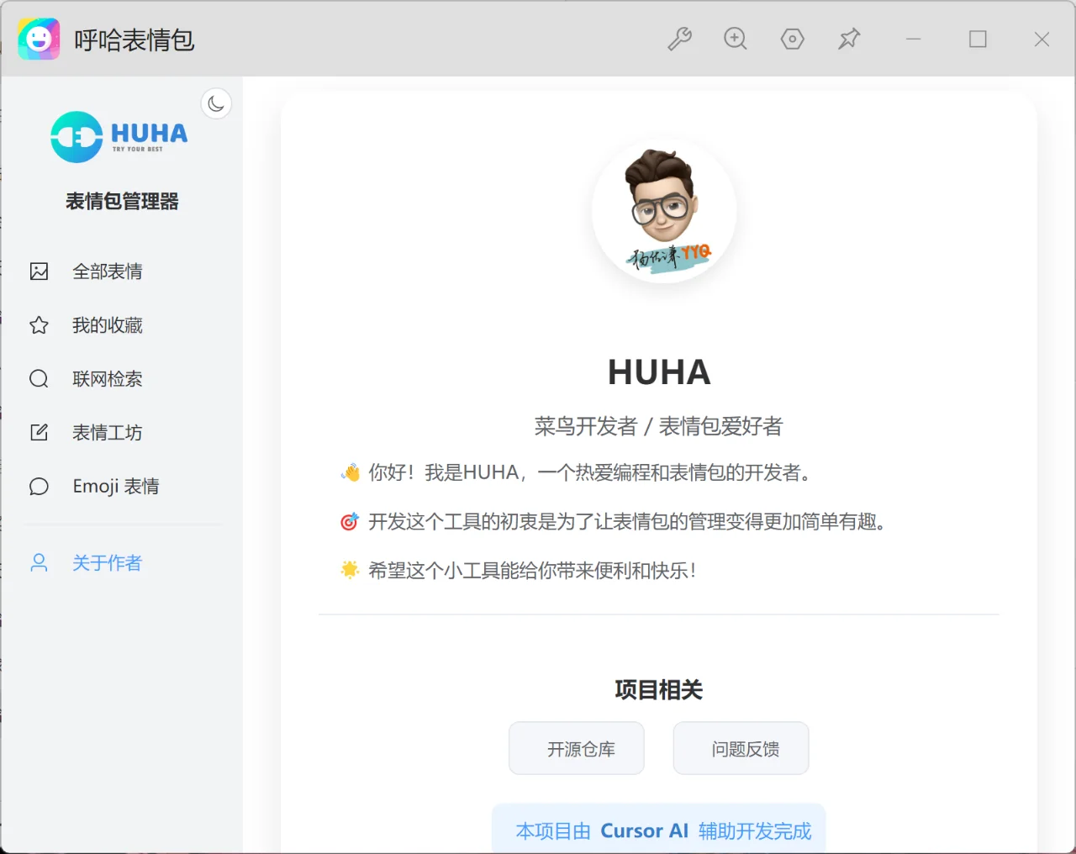
Task: Select the chat bubble icon beside Emoji 表情
Action: point(39,486)
